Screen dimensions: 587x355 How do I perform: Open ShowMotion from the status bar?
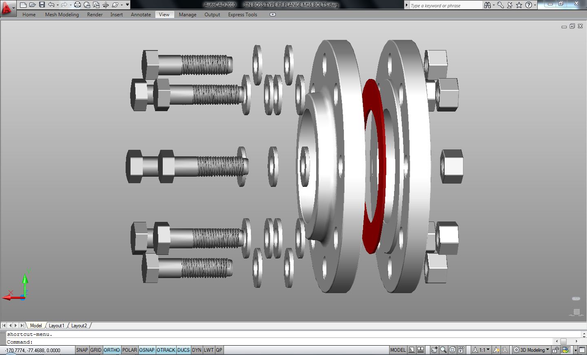point(461,350)
